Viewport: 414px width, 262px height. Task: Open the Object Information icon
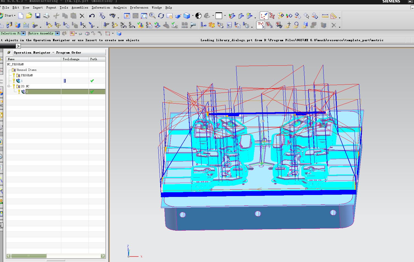102,16
